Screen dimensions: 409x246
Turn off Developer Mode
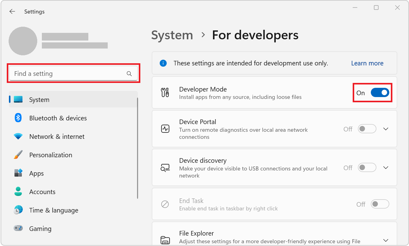(380, 92)
